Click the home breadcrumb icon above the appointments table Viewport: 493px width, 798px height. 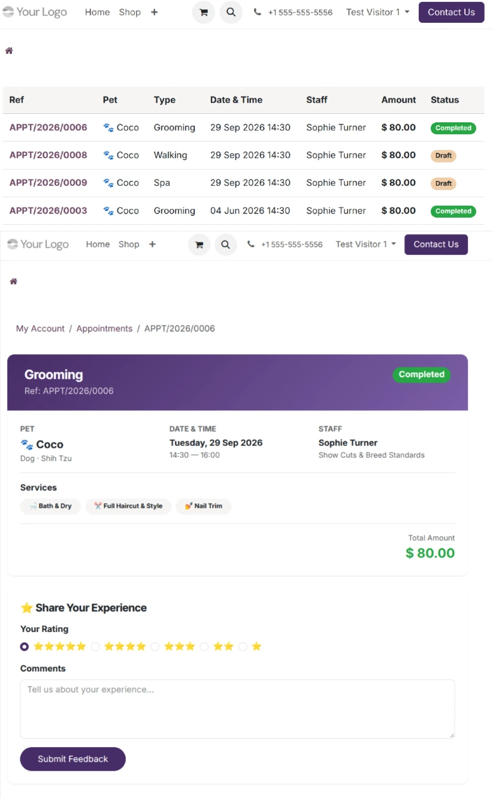[x=9, y=50]
